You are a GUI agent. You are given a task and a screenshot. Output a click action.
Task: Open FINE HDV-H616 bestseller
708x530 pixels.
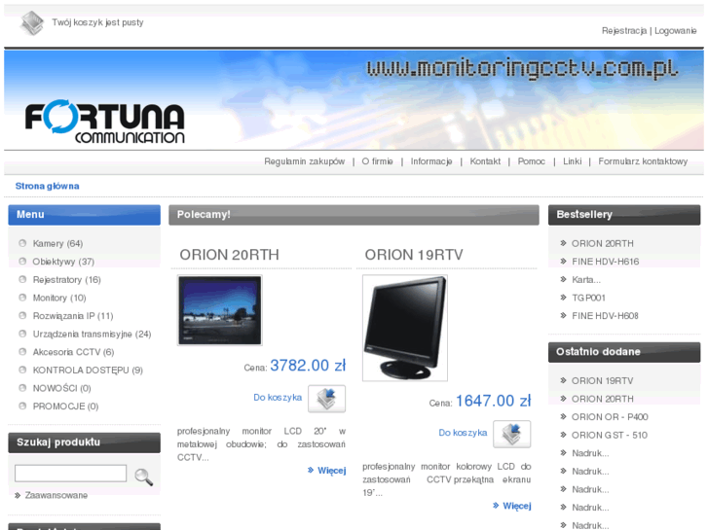[x=605, y=262]
